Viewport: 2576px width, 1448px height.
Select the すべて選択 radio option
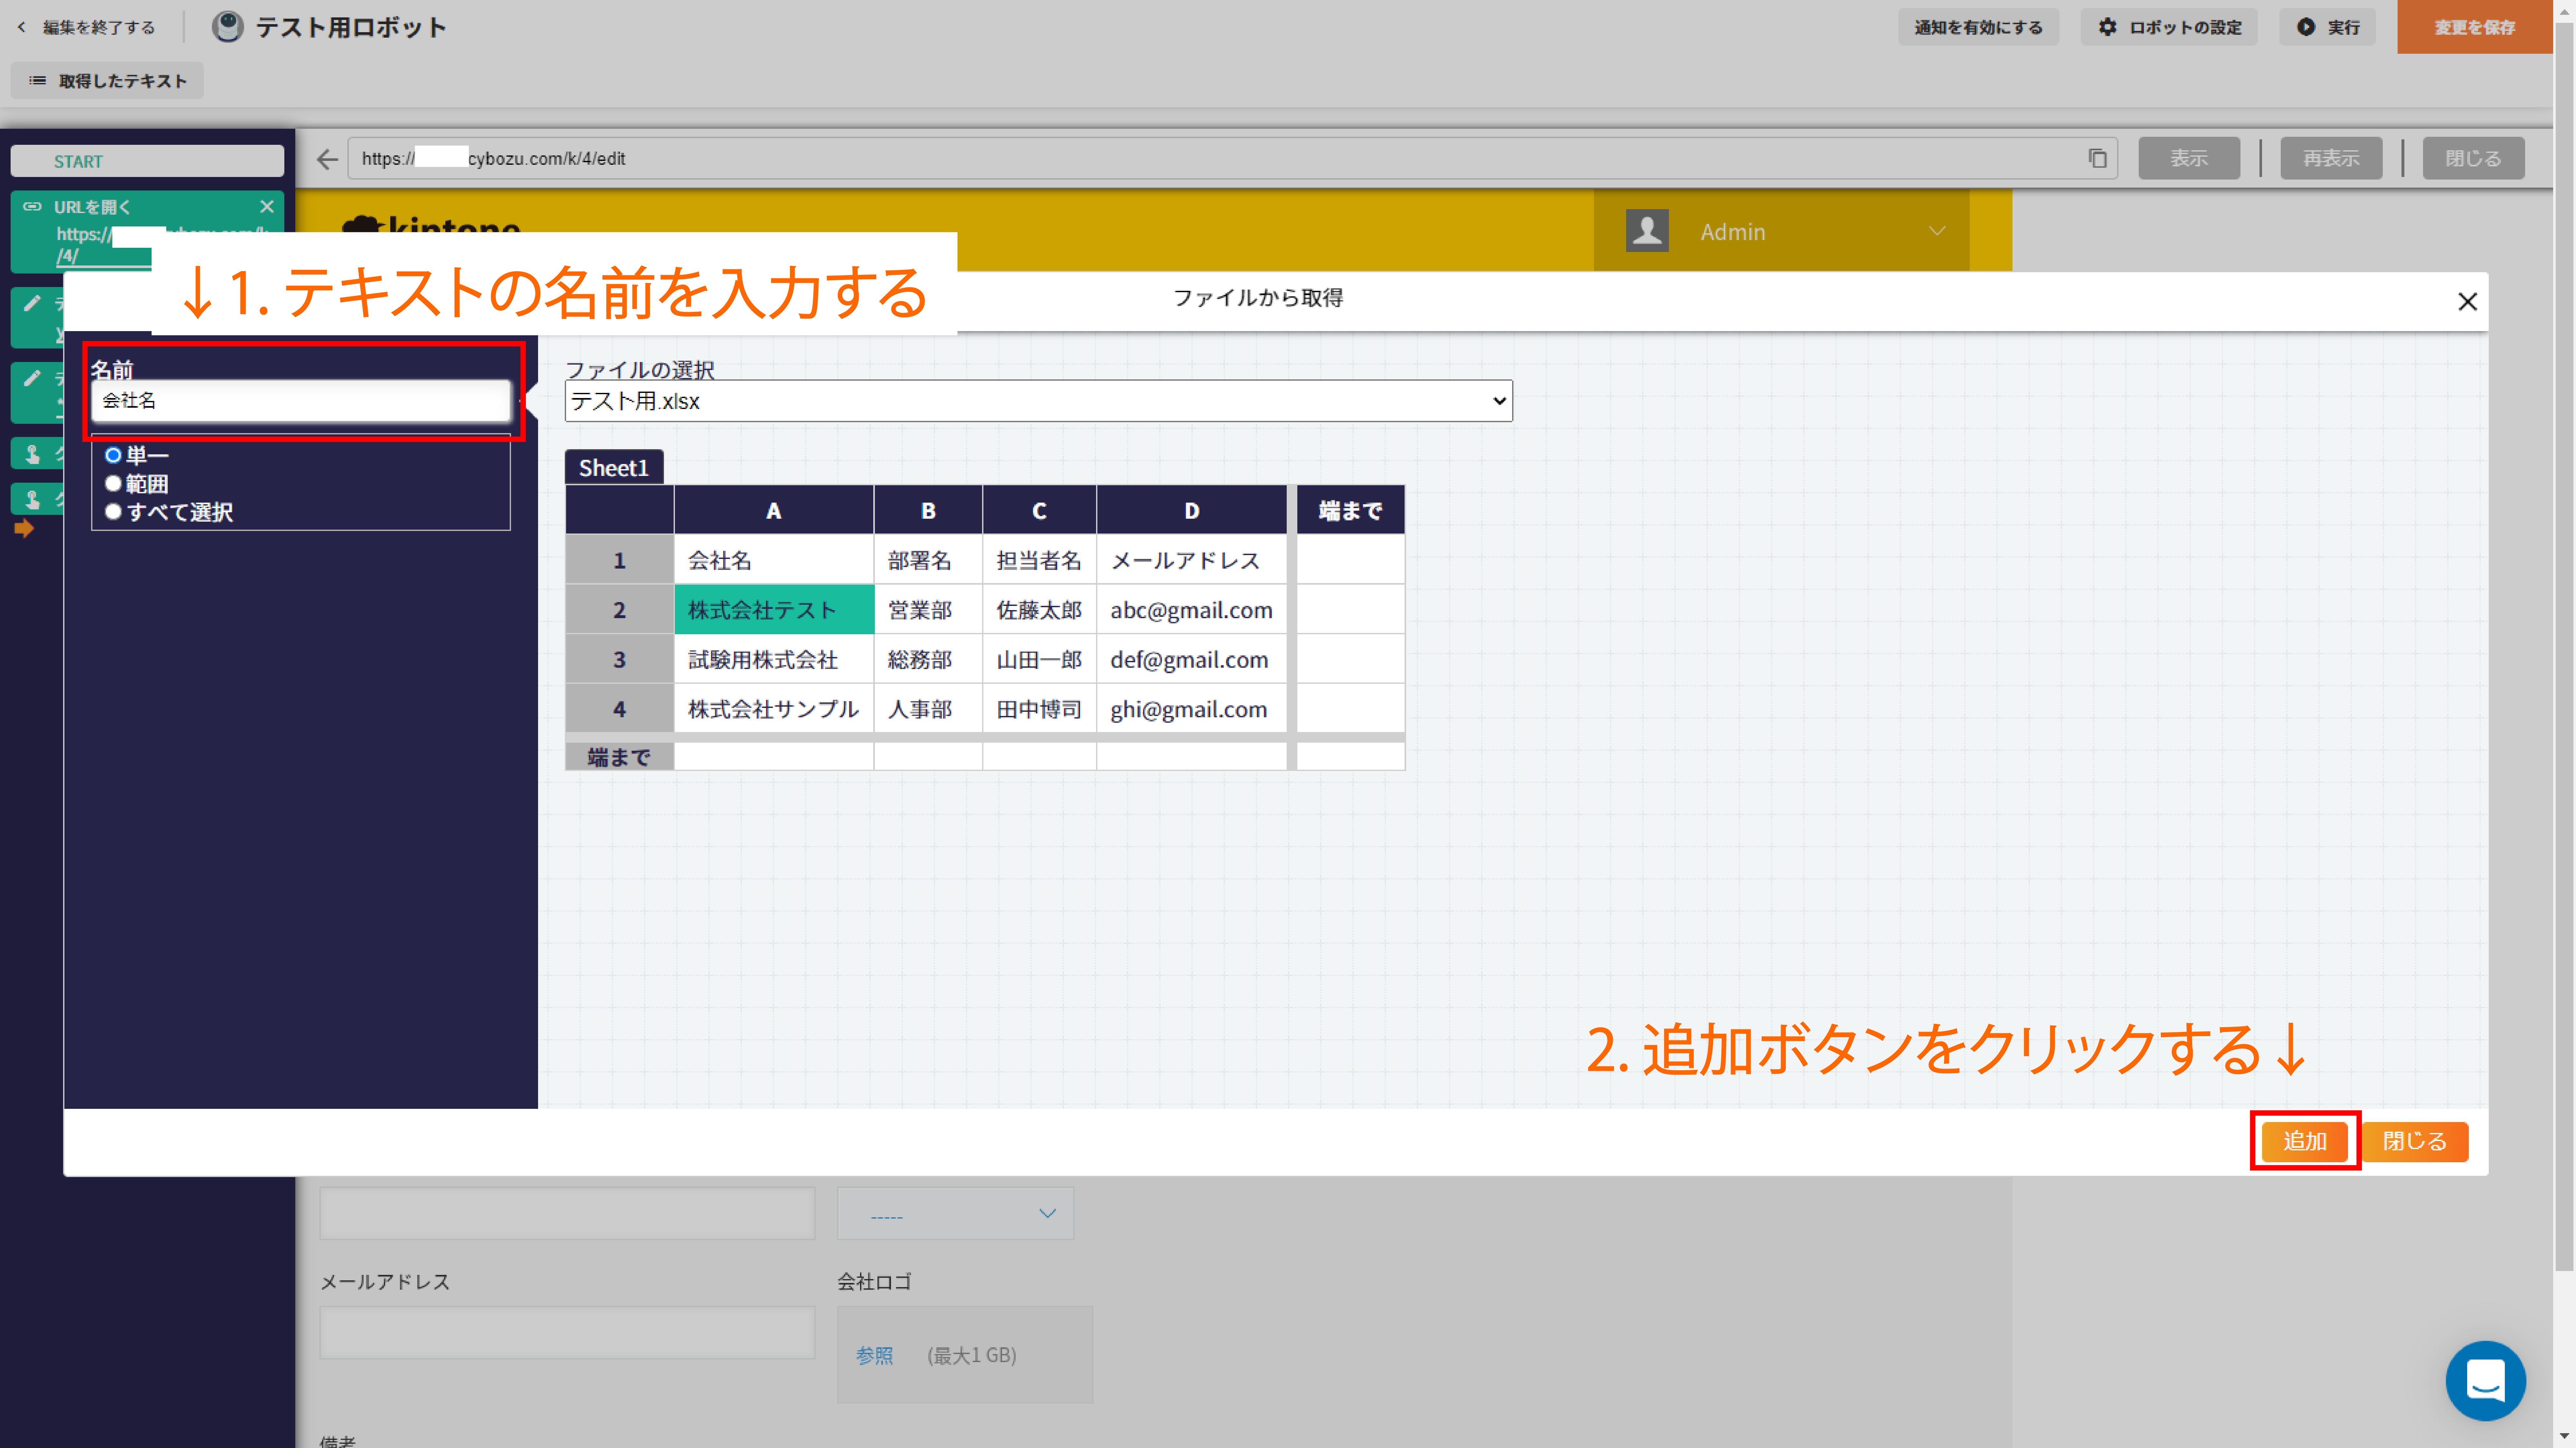point(113,512)
